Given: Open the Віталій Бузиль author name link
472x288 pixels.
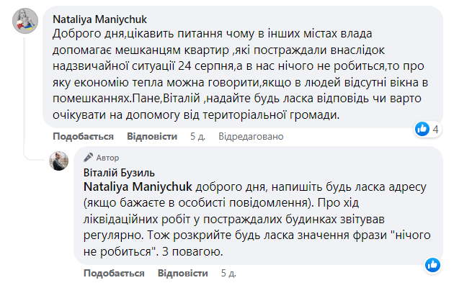Looking at the screenshot, I should [x=118, y=172].
